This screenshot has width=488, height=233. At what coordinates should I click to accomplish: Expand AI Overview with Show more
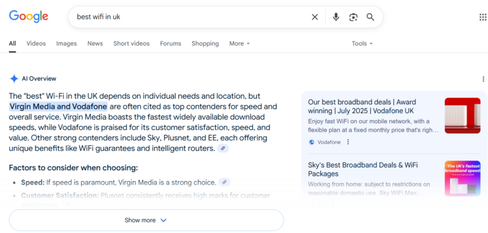[146, 220]
